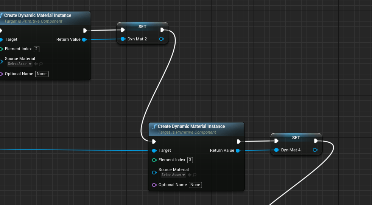
Task: Select the SET Dyn Mat 4 node by its header
Action: point(296,138)
